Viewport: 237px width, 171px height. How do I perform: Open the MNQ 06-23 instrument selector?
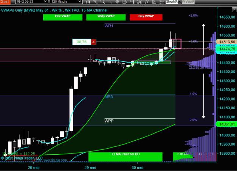click(31, 2)
